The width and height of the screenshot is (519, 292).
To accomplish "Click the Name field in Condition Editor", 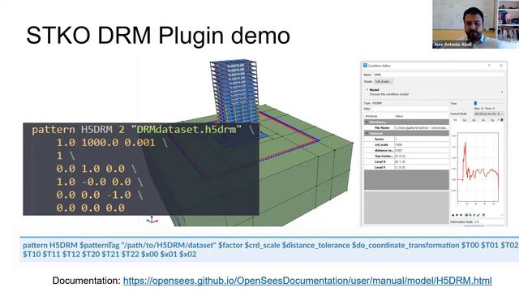I will click(438, 75).
